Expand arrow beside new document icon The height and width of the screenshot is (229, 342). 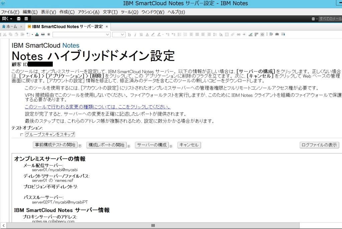tap(32, 34)
